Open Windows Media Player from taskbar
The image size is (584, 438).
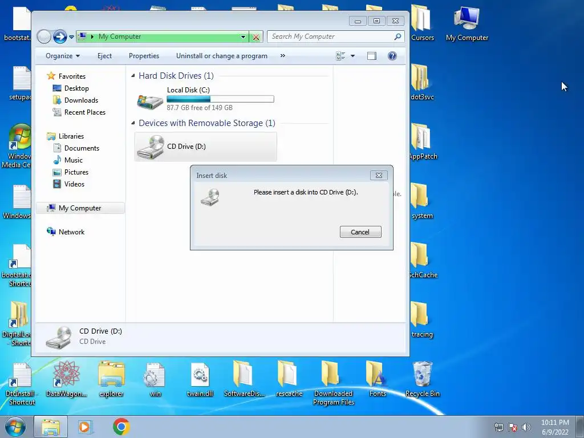click(85, 427)
